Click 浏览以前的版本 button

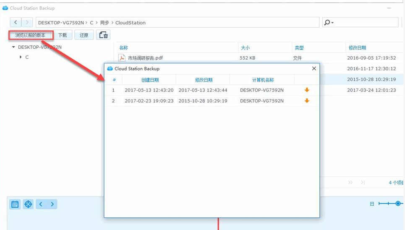pos(31,35)
